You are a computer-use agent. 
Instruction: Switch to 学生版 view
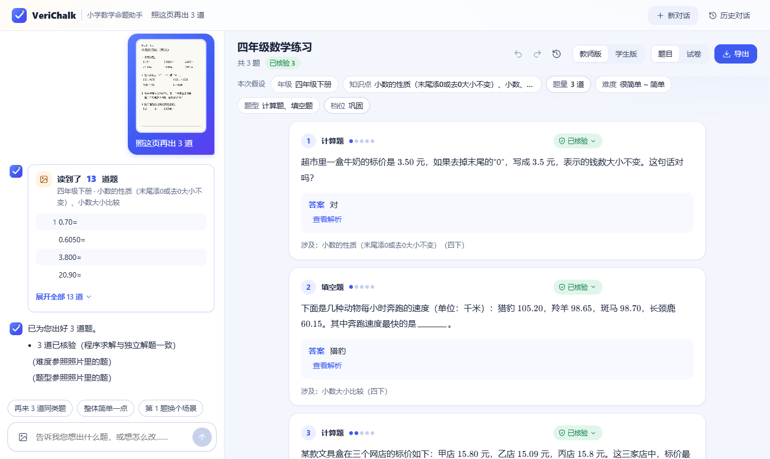pos(626,54)
